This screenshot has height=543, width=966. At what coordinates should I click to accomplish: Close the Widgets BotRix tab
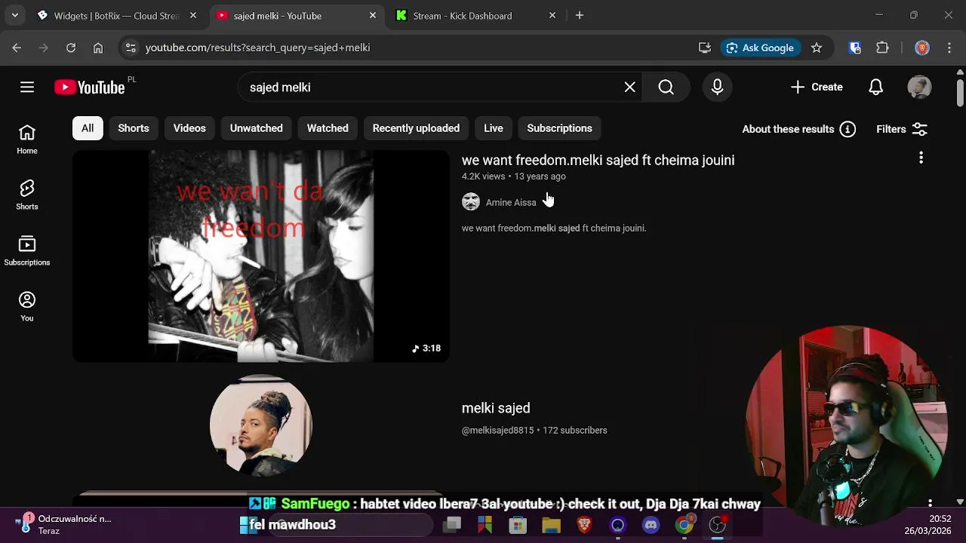click(193, 15)
